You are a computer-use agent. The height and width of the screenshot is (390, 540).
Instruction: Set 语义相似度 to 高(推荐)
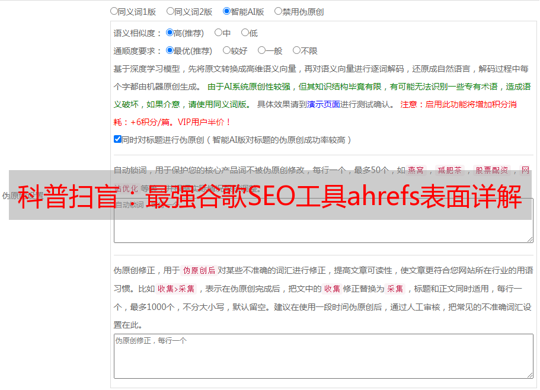[x=170, y=33]
